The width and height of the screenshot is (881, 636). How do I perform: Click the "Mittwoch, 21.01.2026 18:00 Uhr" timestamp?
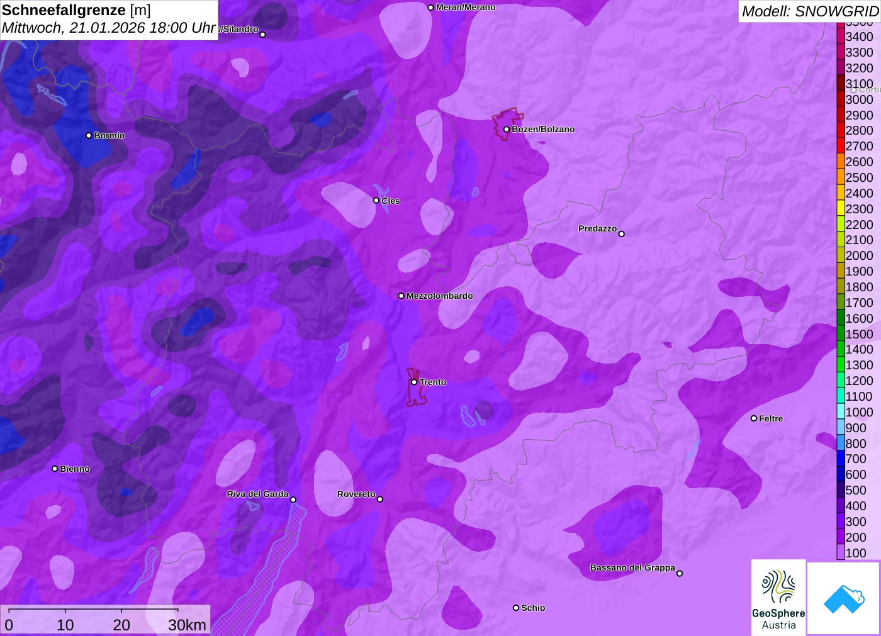point(109,28)
